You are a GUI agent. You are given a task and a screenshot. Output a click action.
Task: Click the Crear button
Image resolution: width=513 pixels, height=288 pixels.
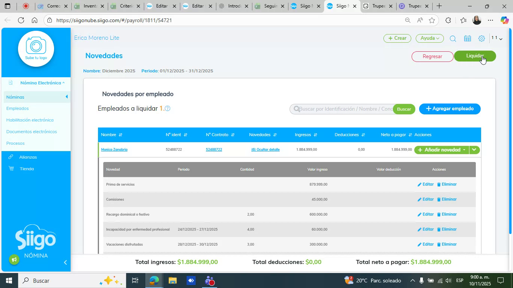pyautogui.click(x=397, y=38)
